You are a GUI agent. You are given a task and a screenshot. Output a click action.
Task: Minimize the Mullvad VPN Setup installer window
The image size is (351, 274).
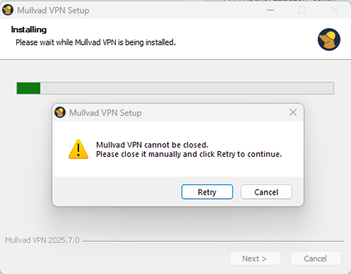click(x=270, y=10)
